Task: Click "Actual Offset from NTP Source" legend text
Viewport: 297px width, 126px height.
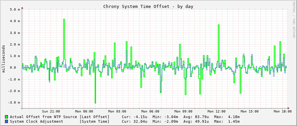Action: [x=43, y=117]
